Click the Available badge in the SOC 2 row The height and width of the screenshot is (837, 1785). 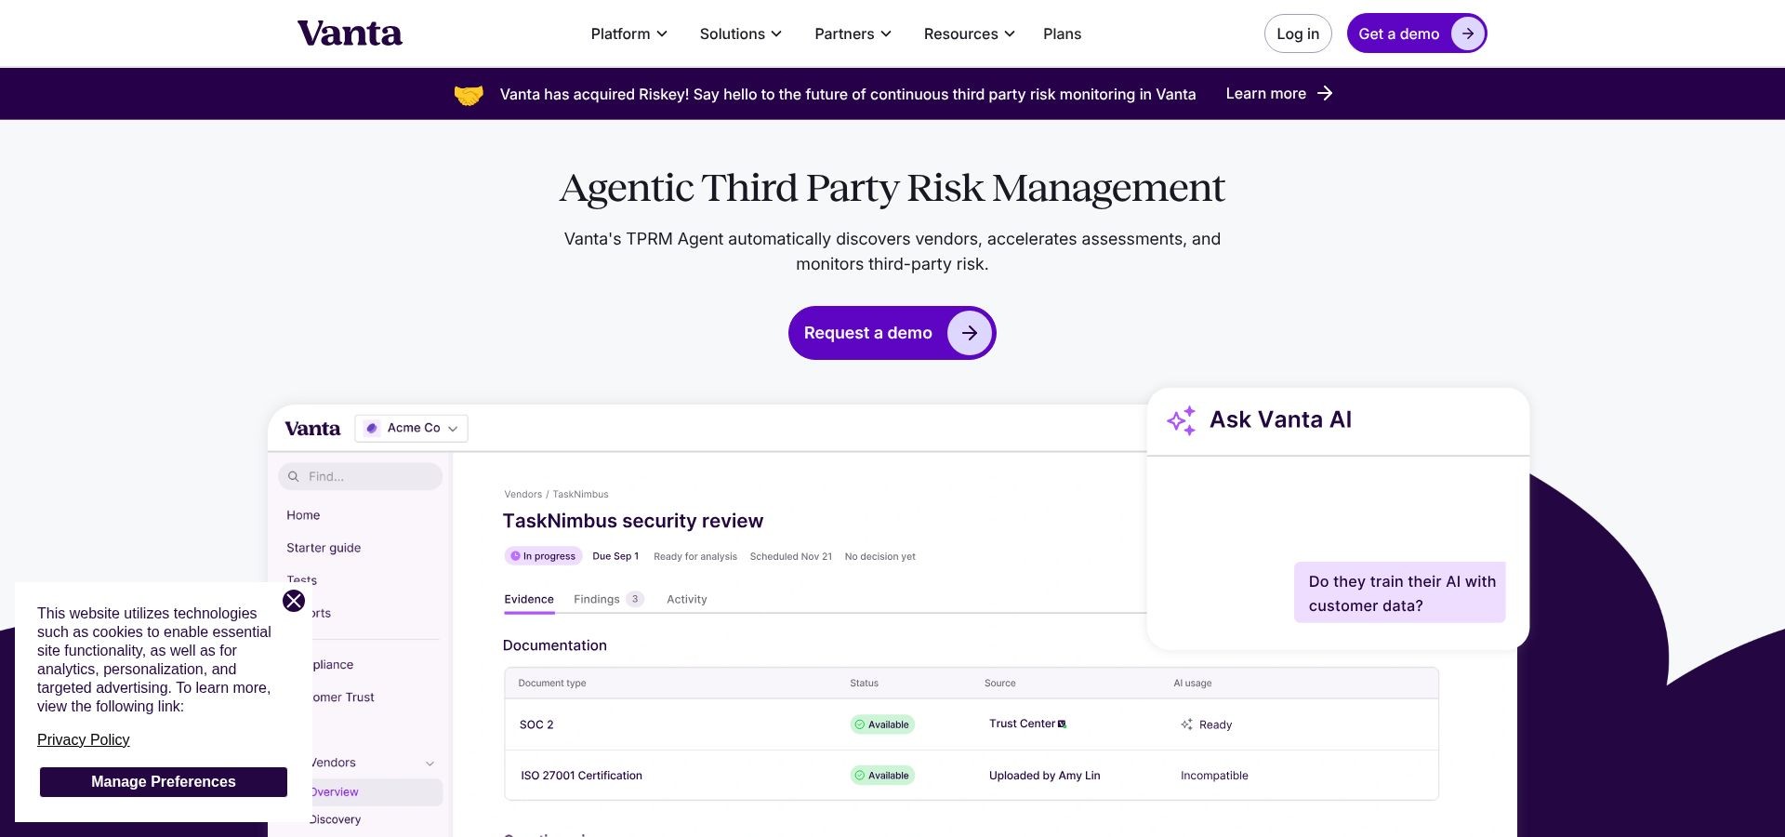[882, 724]
